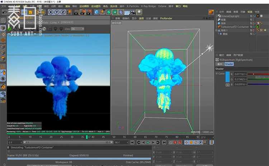
Task: Click the Render View clapperboard icon
Action: tap(76, 12)
